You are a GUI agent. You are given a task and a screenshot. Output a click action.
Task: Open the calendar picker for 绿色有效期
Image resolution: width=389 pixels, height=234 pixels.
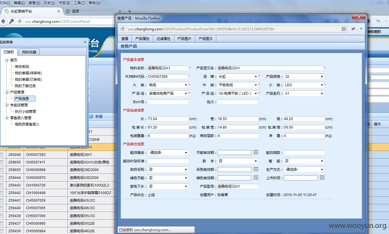pyautogui.click(x=256, y=178)
